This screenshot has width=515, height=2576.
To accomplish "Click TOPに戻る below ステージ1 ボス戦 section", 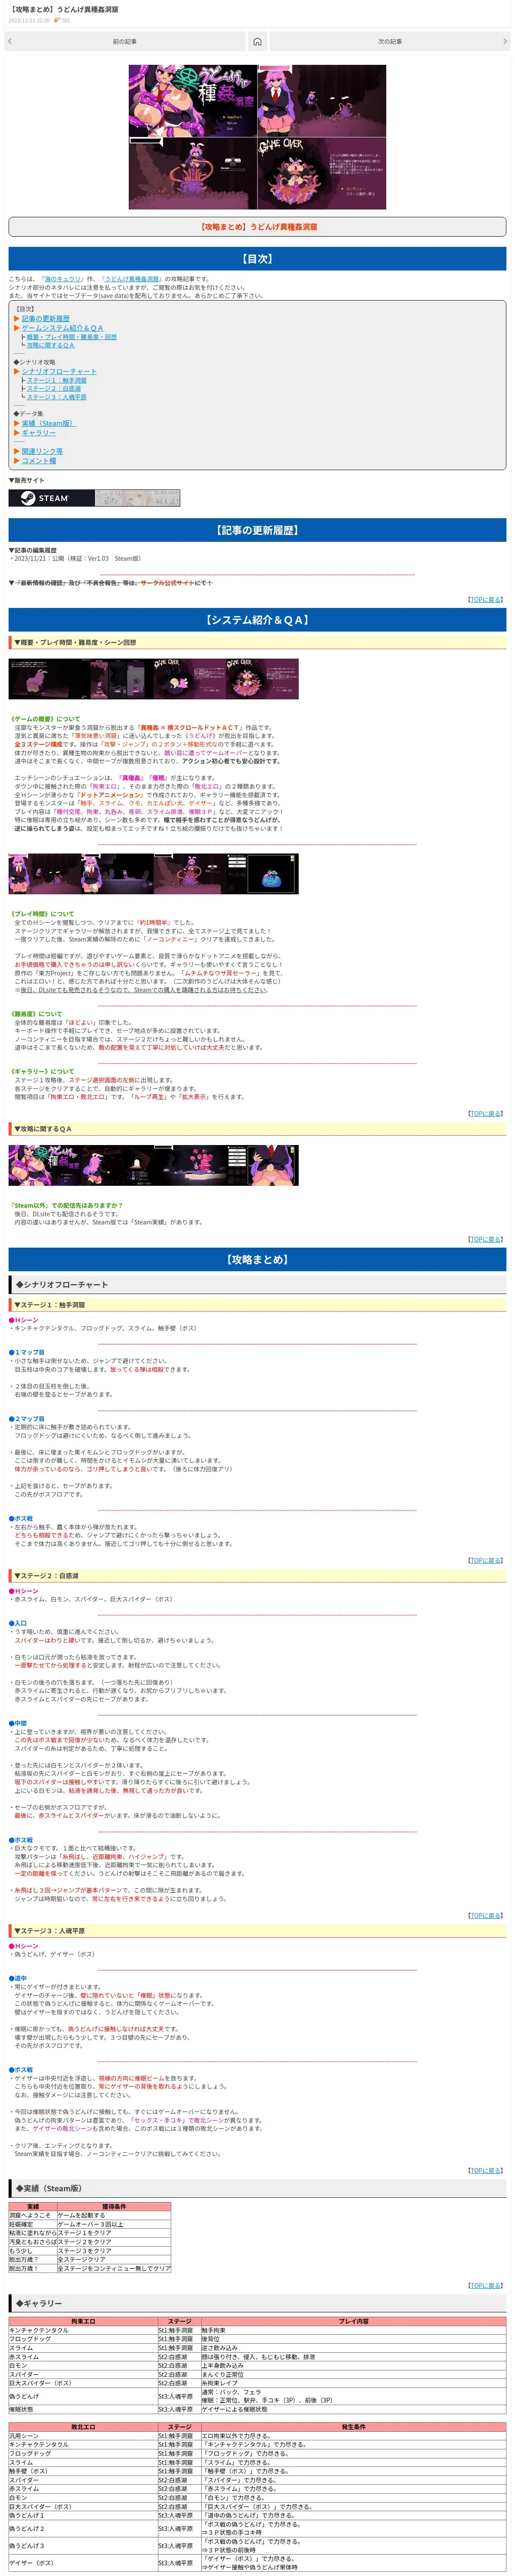I will tap(486, 1560).
